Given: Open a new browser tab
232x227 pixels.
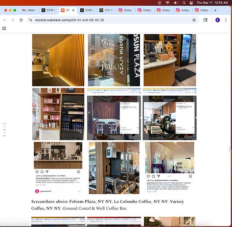Looking at the screenshot, I should point(215,10).
